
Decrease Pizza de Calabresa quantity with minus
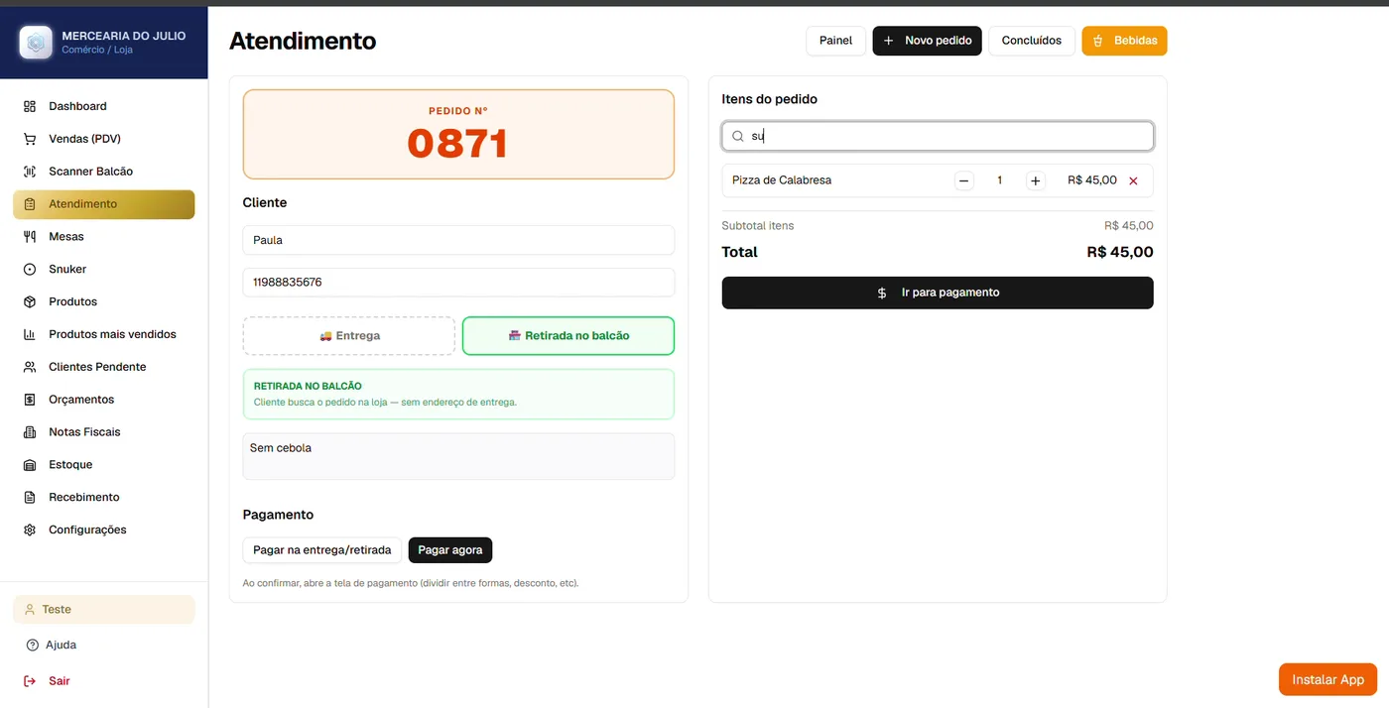click(x=964, y=180)
